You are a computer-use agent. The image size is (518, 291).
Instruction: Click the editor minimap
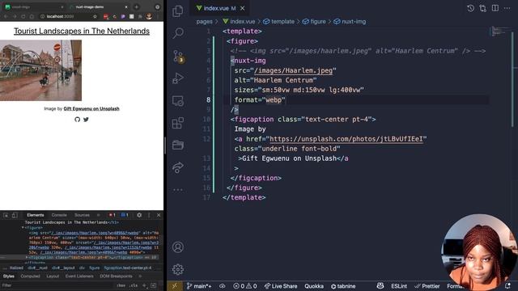[499, 32]
